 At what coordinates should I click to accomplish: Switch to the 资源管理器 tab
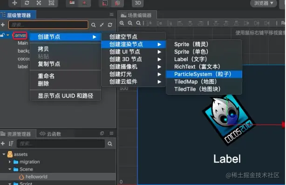click(18, 134)
